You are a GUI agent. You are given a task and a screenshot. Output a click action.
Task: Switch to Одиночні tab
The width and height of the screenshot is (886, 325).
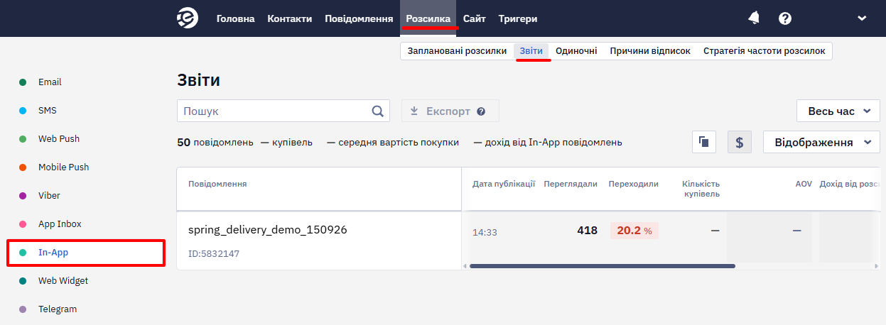576,51
